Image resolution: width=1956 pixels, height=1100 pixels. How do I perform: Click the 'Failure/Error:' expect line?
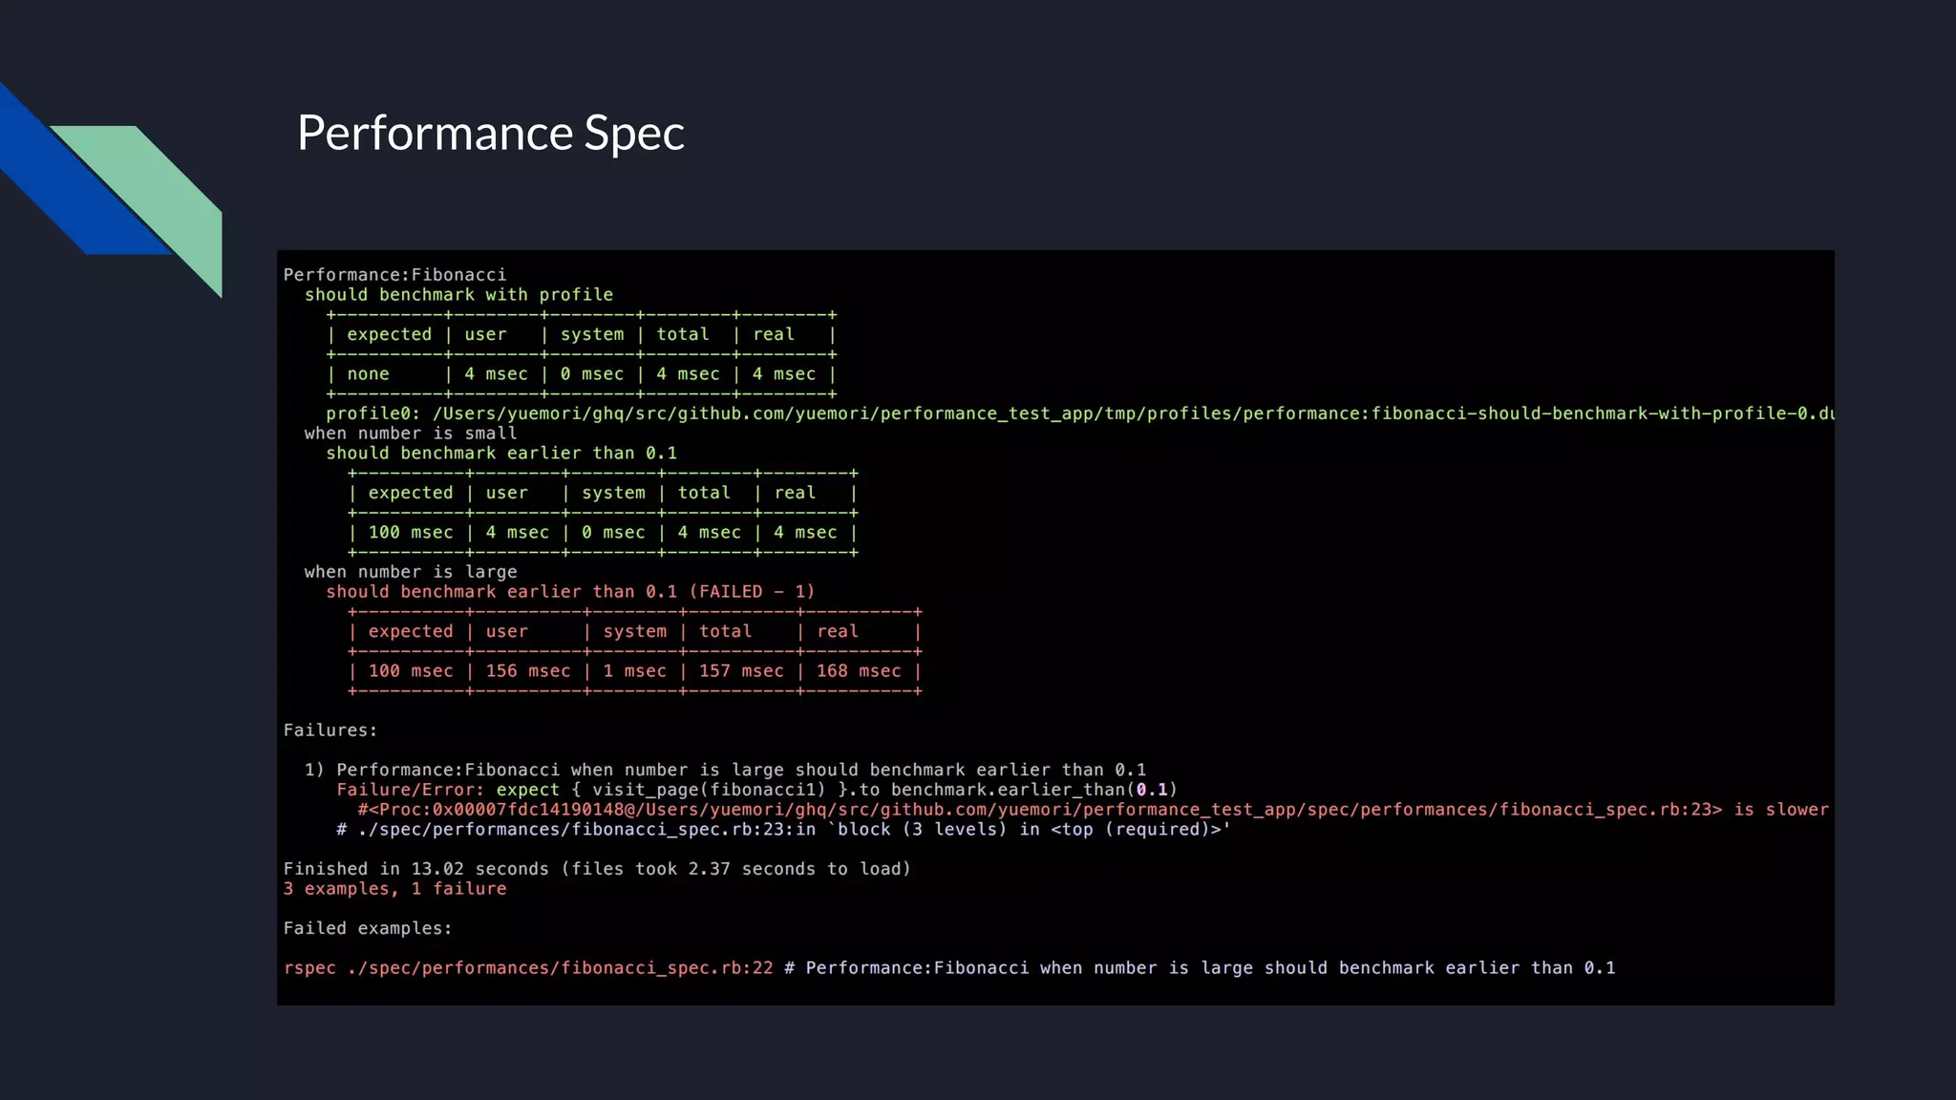coord(757,790)
